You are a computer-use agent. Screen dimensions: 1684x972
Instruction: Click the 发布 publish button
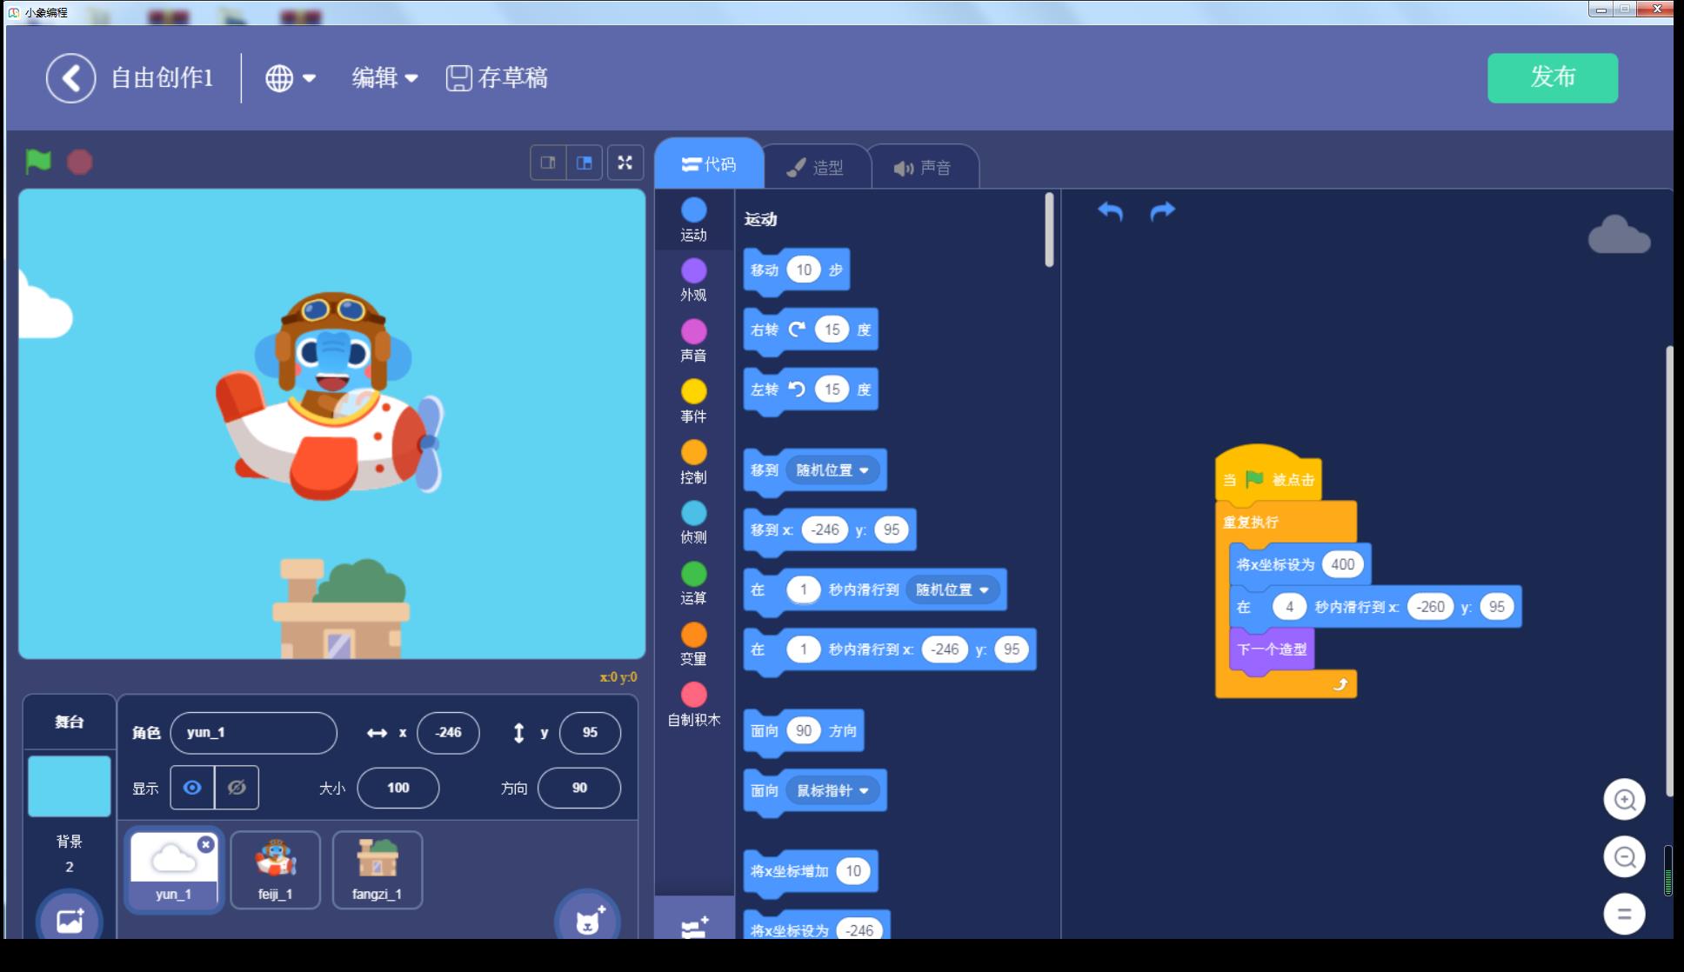point(1553,77)
